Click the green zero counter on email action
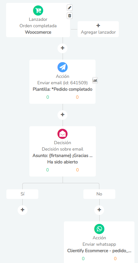The height and width of the screenshot is (263, 138). click(48, 97)
